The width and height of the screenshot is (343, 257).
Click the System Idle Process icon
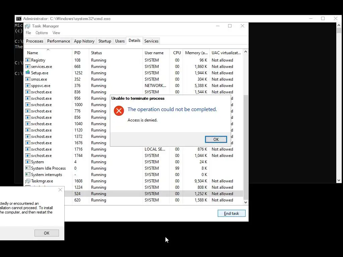[27, 168]
